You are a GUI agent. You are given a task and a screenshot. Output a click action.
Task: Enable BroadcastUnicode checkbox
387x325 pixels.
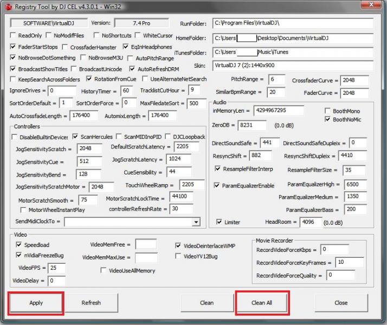coord(74,69)
